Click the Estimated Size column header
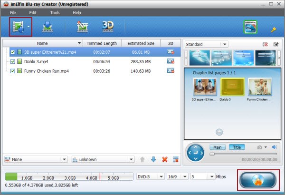 141,43
